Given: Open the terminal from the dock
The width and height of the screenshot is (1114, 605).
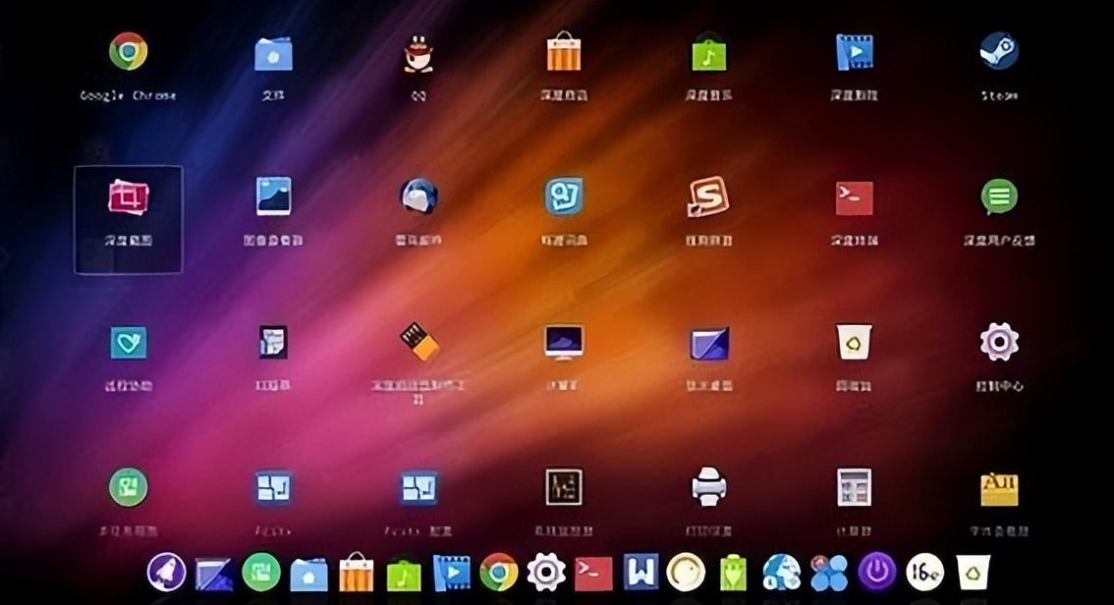Looking at the screenshot, I should [x=593, y=572].
